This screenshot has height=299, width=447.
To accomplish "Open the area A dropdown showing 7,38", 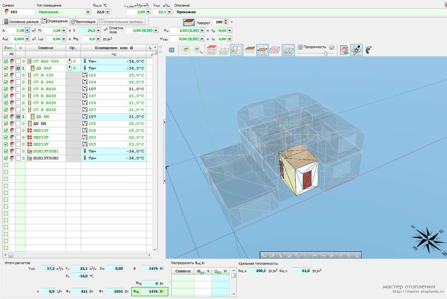I will pos(27,30).
